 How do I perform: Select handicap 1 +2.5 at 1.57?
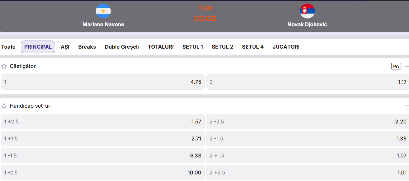[103, 122]
